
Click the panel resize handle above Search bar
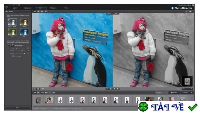[x=113, y=91]
